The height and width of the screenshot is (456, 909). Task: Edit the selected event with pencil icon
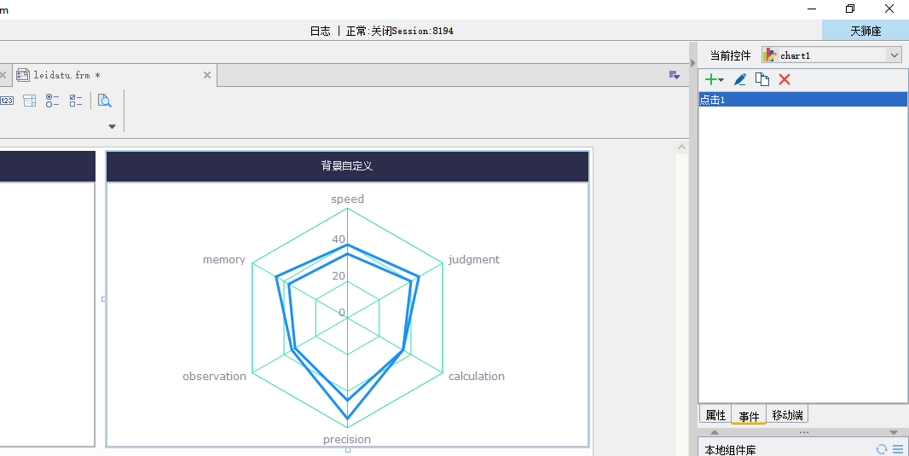click(739, 79)
